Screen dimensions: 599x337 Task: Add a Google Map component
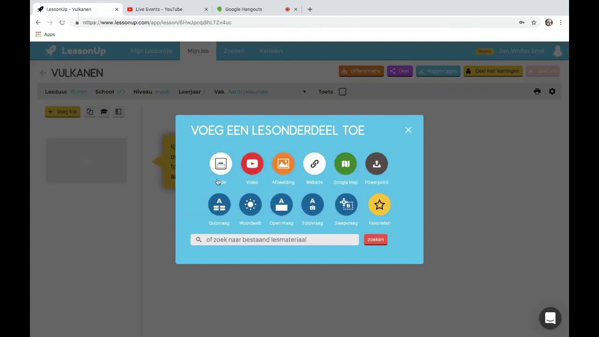pos(345,164)
